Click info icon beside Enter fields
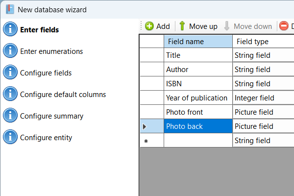This screenshot has height=196, width=294. (x=10, y=29)
